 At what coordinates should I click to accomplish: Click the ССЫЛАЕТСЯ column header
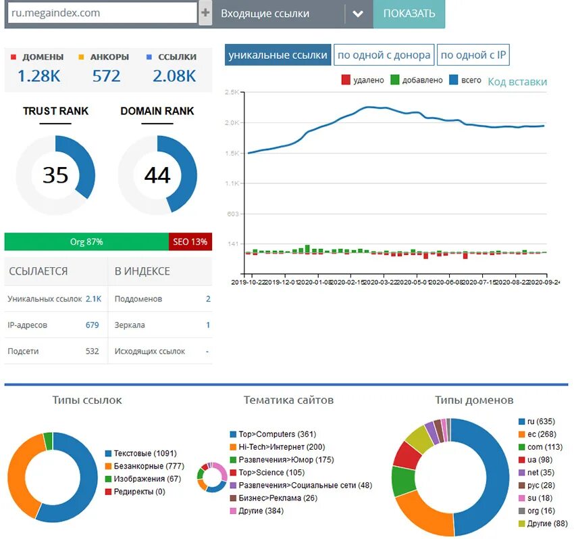click(38, 271)
